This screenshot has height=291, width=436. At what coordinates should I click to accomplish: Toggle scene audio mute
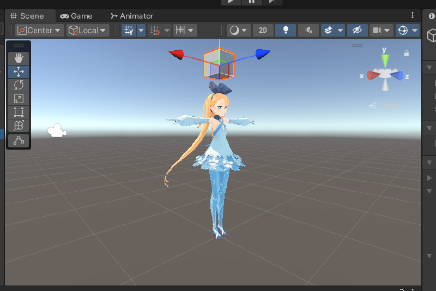[308, 31]
